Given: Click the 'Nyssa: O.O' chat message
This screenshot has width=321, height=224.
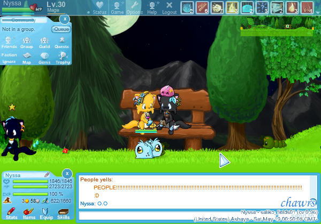Looking at the screenshot, I should [x=94, y=204].
